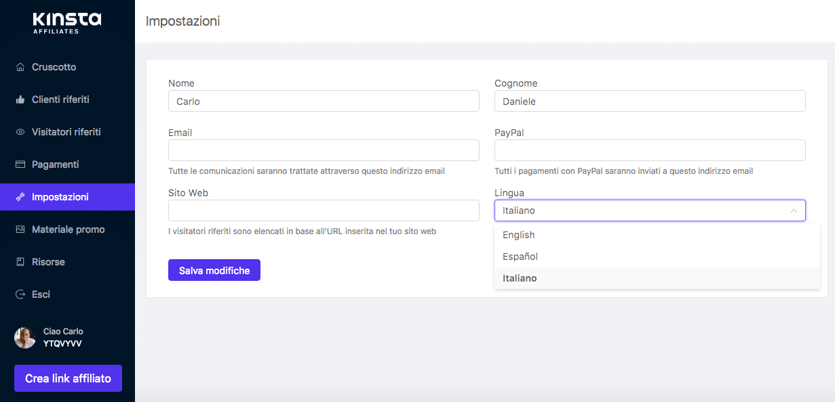835x402 pixels.
Task: Choose Español in the Lingua dropdown
Action: (x=520, y=256)
